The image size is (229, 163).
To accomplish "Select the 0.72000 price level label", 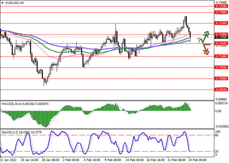I will pos(221,34).
